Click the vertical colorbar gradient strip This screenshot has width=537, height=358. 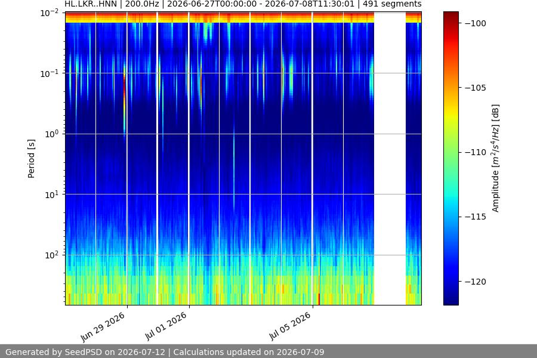click(450, 158)
